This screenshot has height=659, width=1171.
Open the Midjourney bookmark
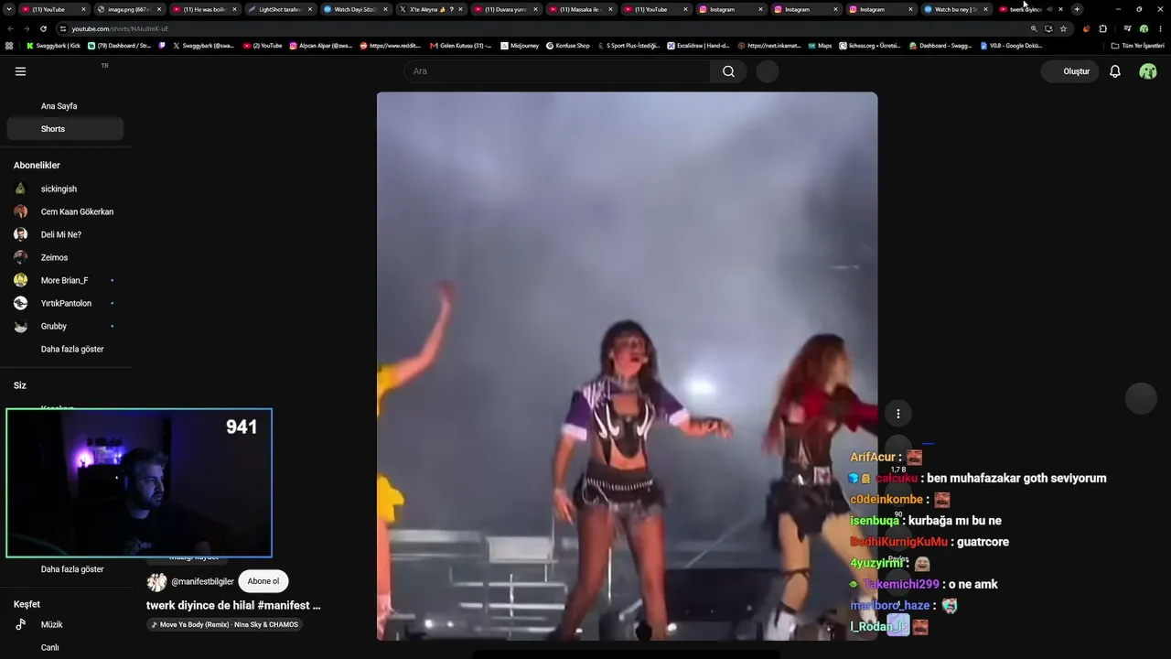521,45
